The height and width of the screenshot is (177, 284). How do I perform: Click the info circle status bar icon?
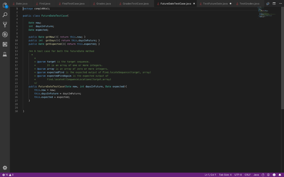(268, 175)
